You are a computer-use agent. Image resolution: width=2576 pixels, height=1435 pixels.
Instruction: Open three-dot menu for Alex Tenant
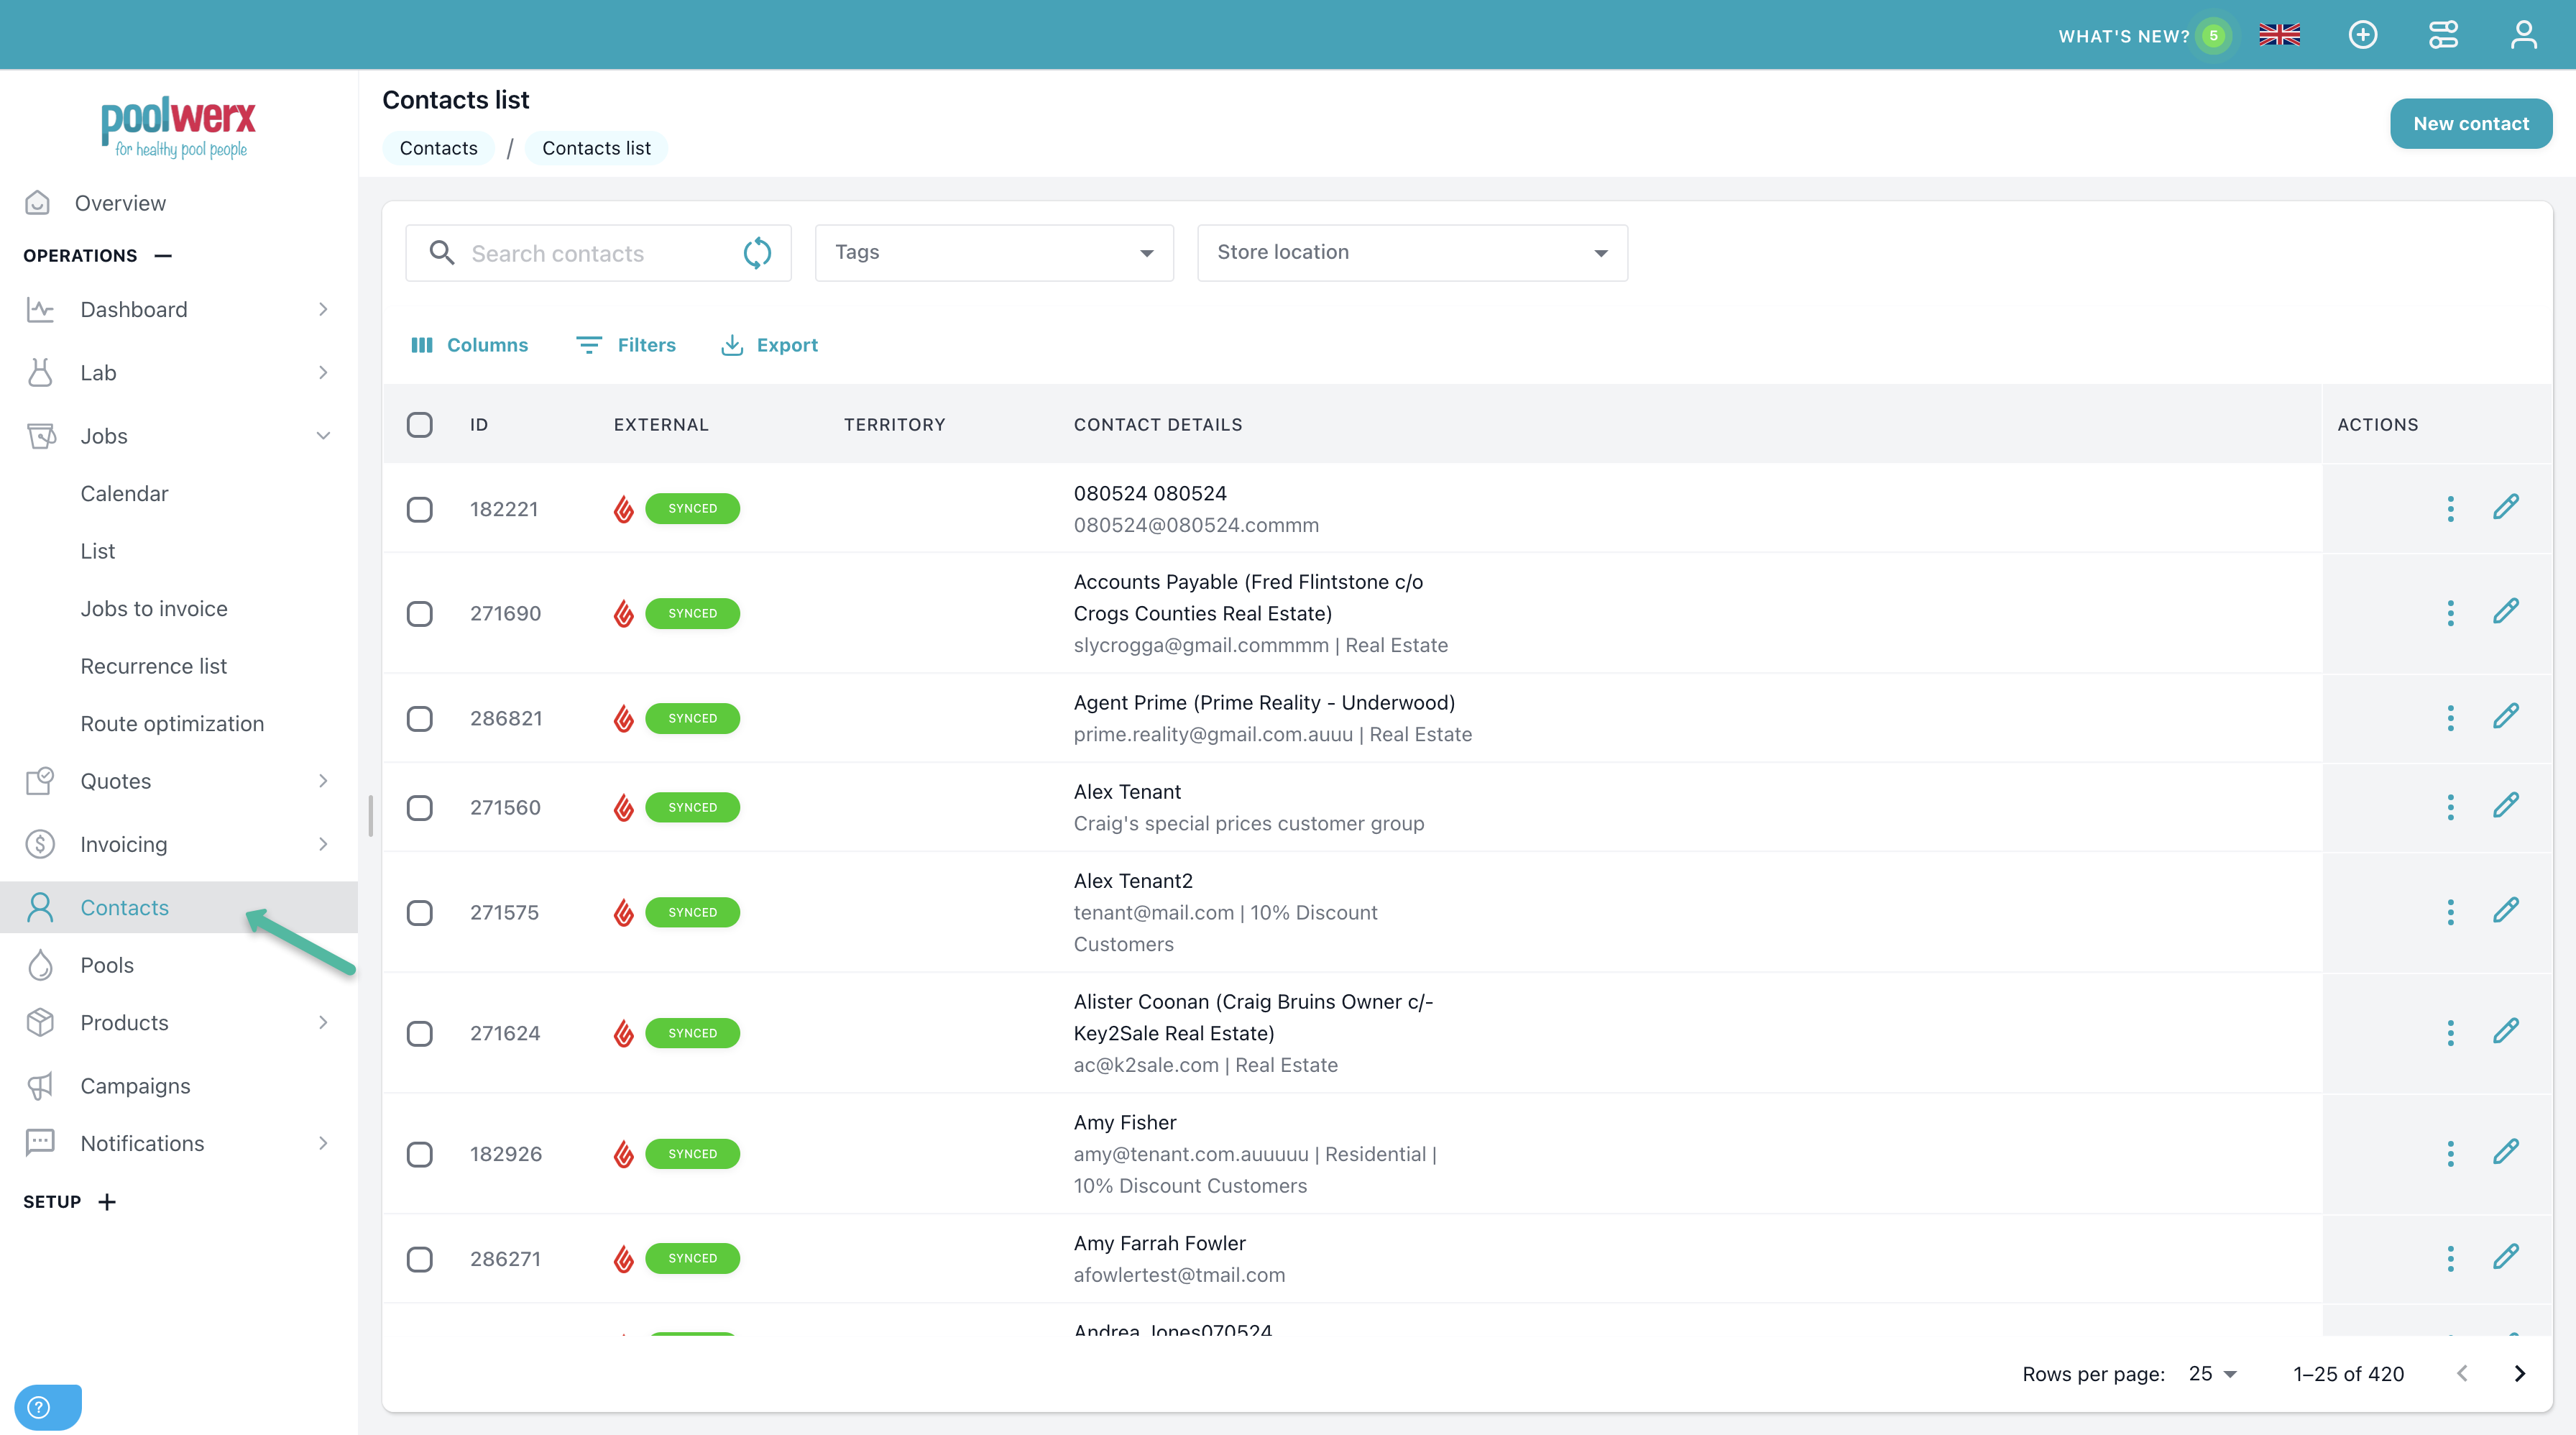click(x=2450, y=807)
